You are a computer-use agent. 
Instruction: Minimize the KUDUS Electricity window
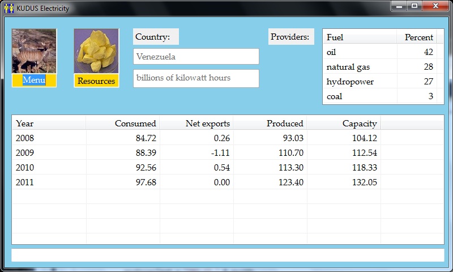pos(399,6)
